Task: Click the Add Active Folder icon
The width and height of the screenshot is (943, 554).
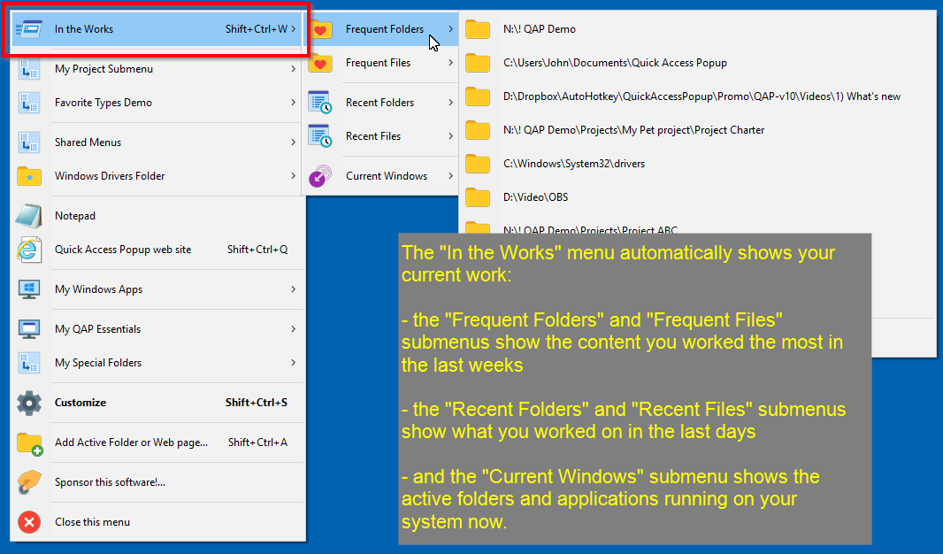Action: click(29, 443)
